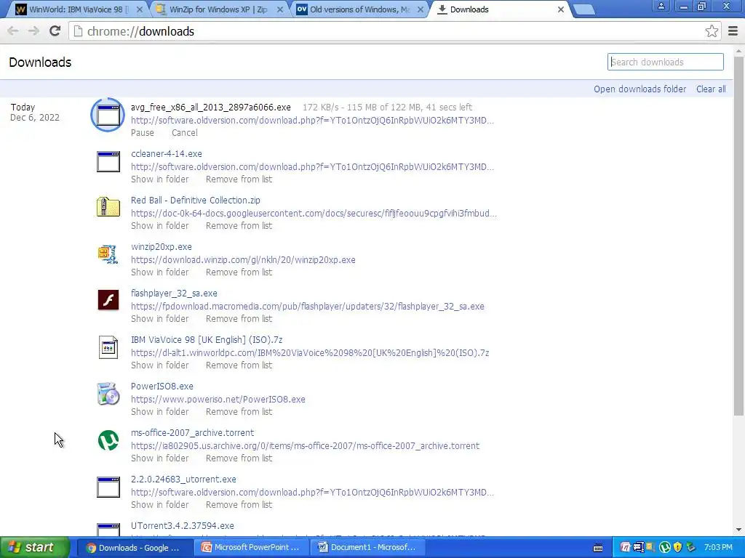Click the Flash Player file icon

pos(108,300)
